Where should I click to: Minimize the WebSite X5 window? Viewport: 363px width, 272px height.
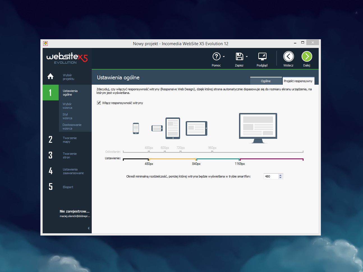[x=295, y=43]
